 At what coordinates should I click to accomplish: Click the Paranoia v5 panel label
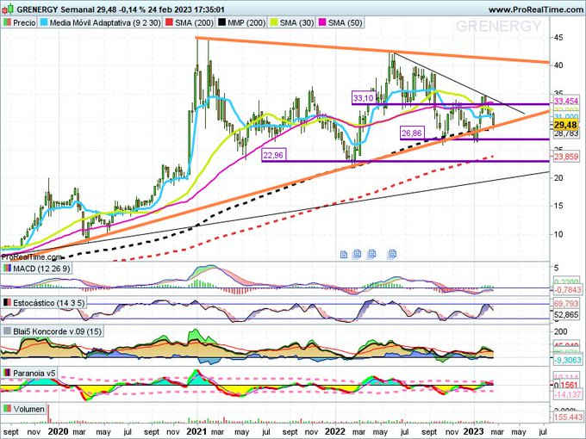34,373
